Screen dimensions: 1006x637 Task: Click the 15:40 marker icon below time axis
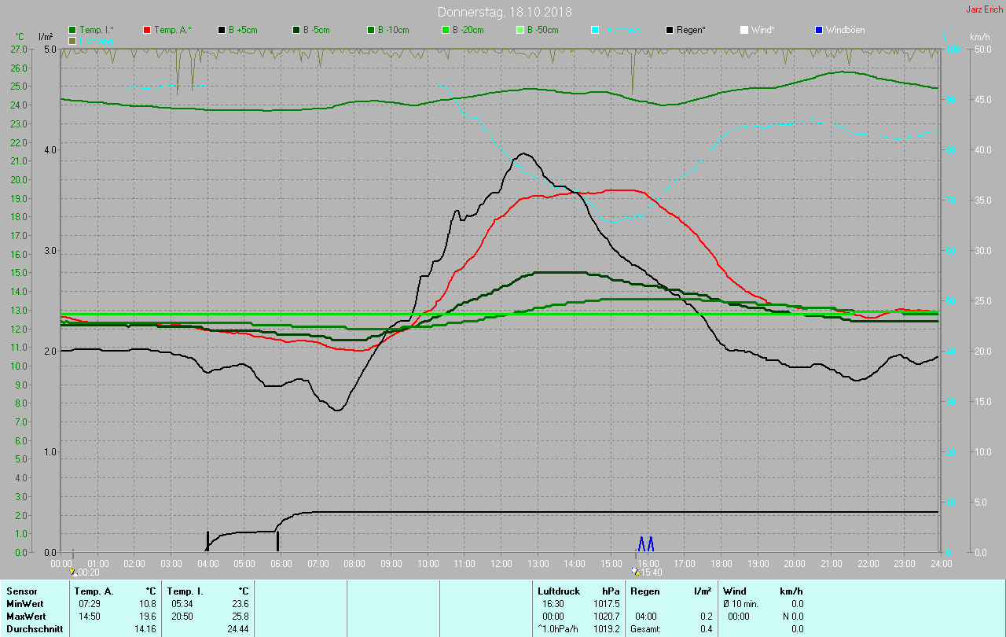[635, 572]
